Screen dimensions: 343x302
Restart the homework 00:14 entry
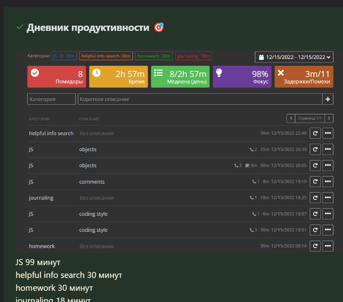click(315, 246)
